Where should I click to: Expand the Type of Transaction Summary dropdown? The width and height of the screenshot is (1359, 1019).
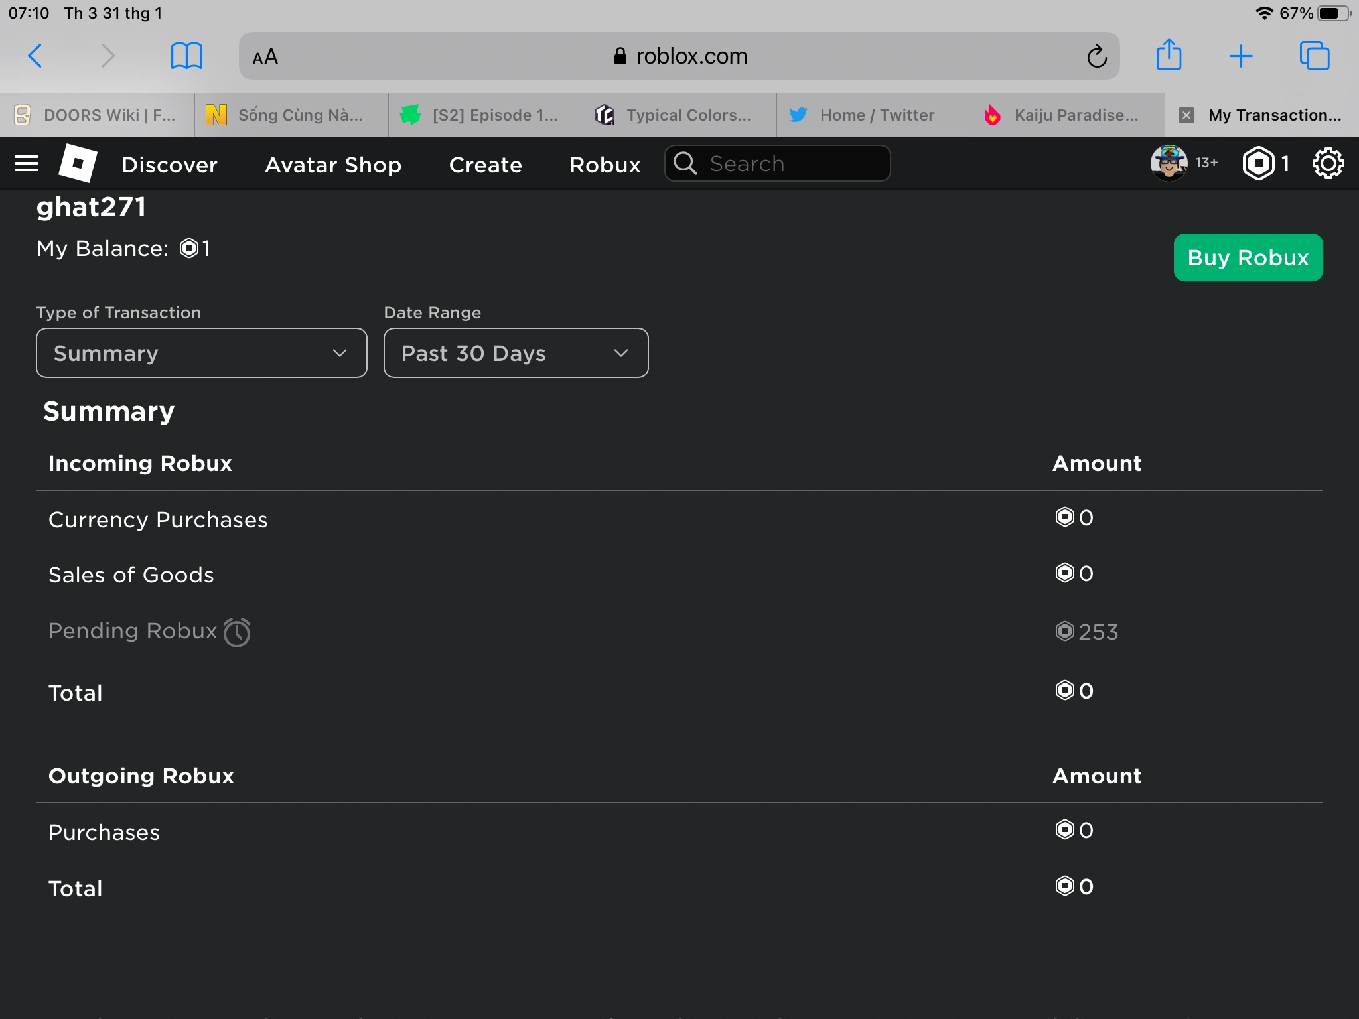(201, 353)
